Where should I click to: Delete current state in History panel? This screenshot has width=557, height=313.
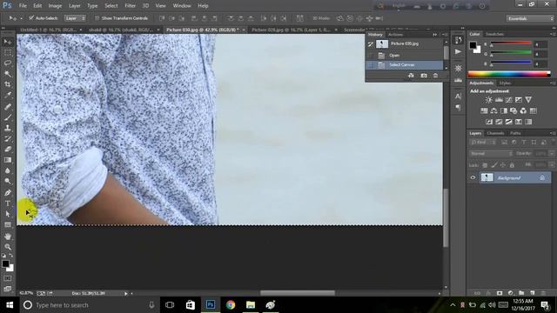(435, 76)
